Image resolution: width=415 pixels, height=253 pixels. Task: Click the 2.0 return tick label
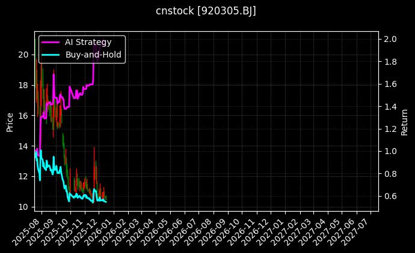click(x=390, y=40)
